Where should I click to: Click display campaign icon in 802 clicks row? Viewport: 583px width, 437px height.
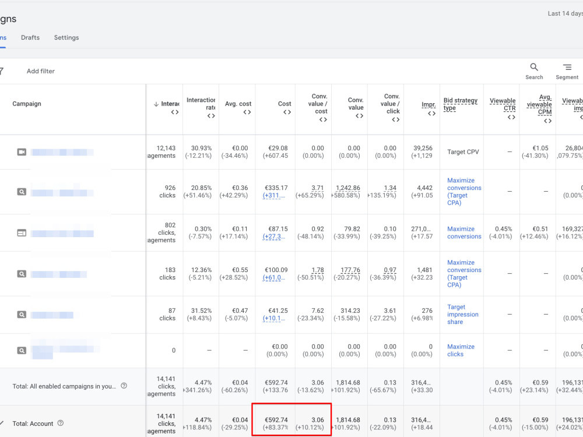pos(22,233)
